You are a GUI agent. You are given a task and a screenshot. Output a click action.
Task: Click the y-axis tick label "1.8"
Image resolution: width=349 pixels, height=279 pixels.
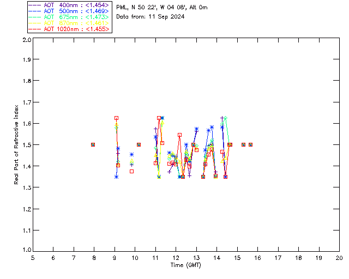27,81
